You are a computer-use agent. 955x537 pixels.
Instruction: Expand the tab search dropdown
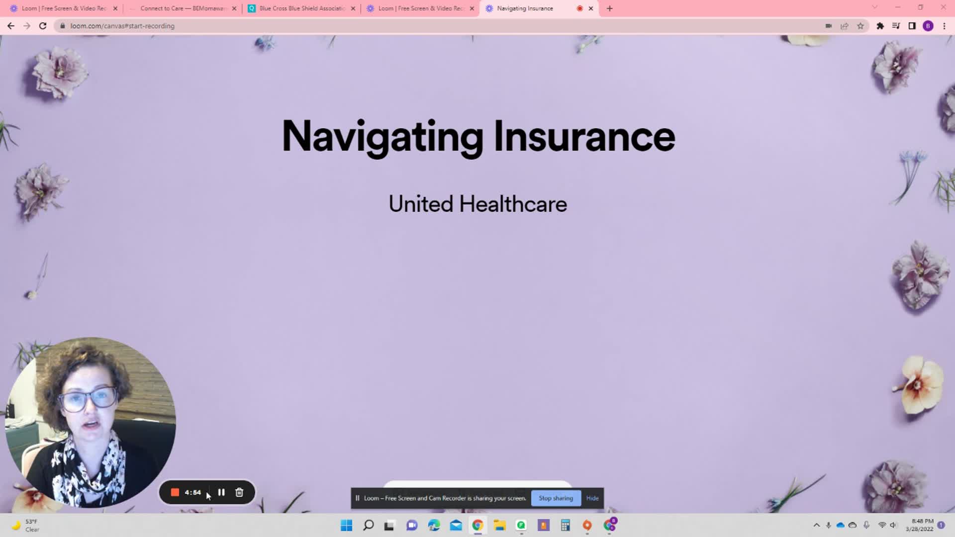[x=874, y=7]
